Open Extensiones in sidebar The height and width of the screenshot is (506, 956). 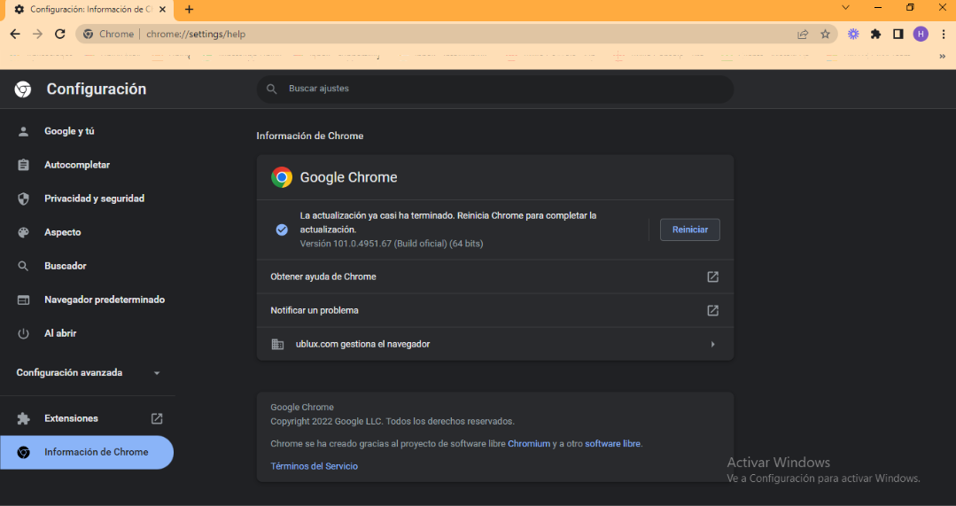tap(87, 418)
